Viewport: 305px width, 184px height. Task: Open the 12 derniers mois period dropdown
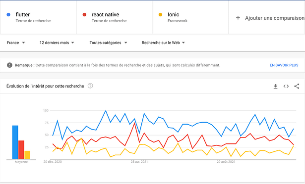57,43
